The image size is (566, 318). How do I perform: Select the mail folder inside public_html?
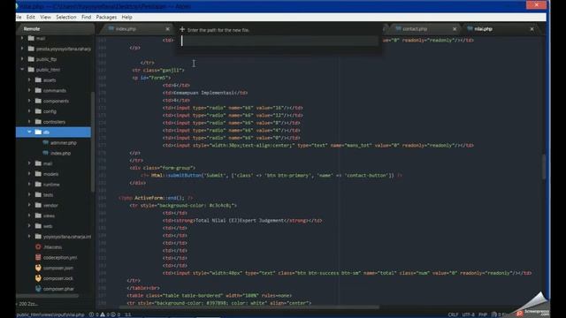53,163
